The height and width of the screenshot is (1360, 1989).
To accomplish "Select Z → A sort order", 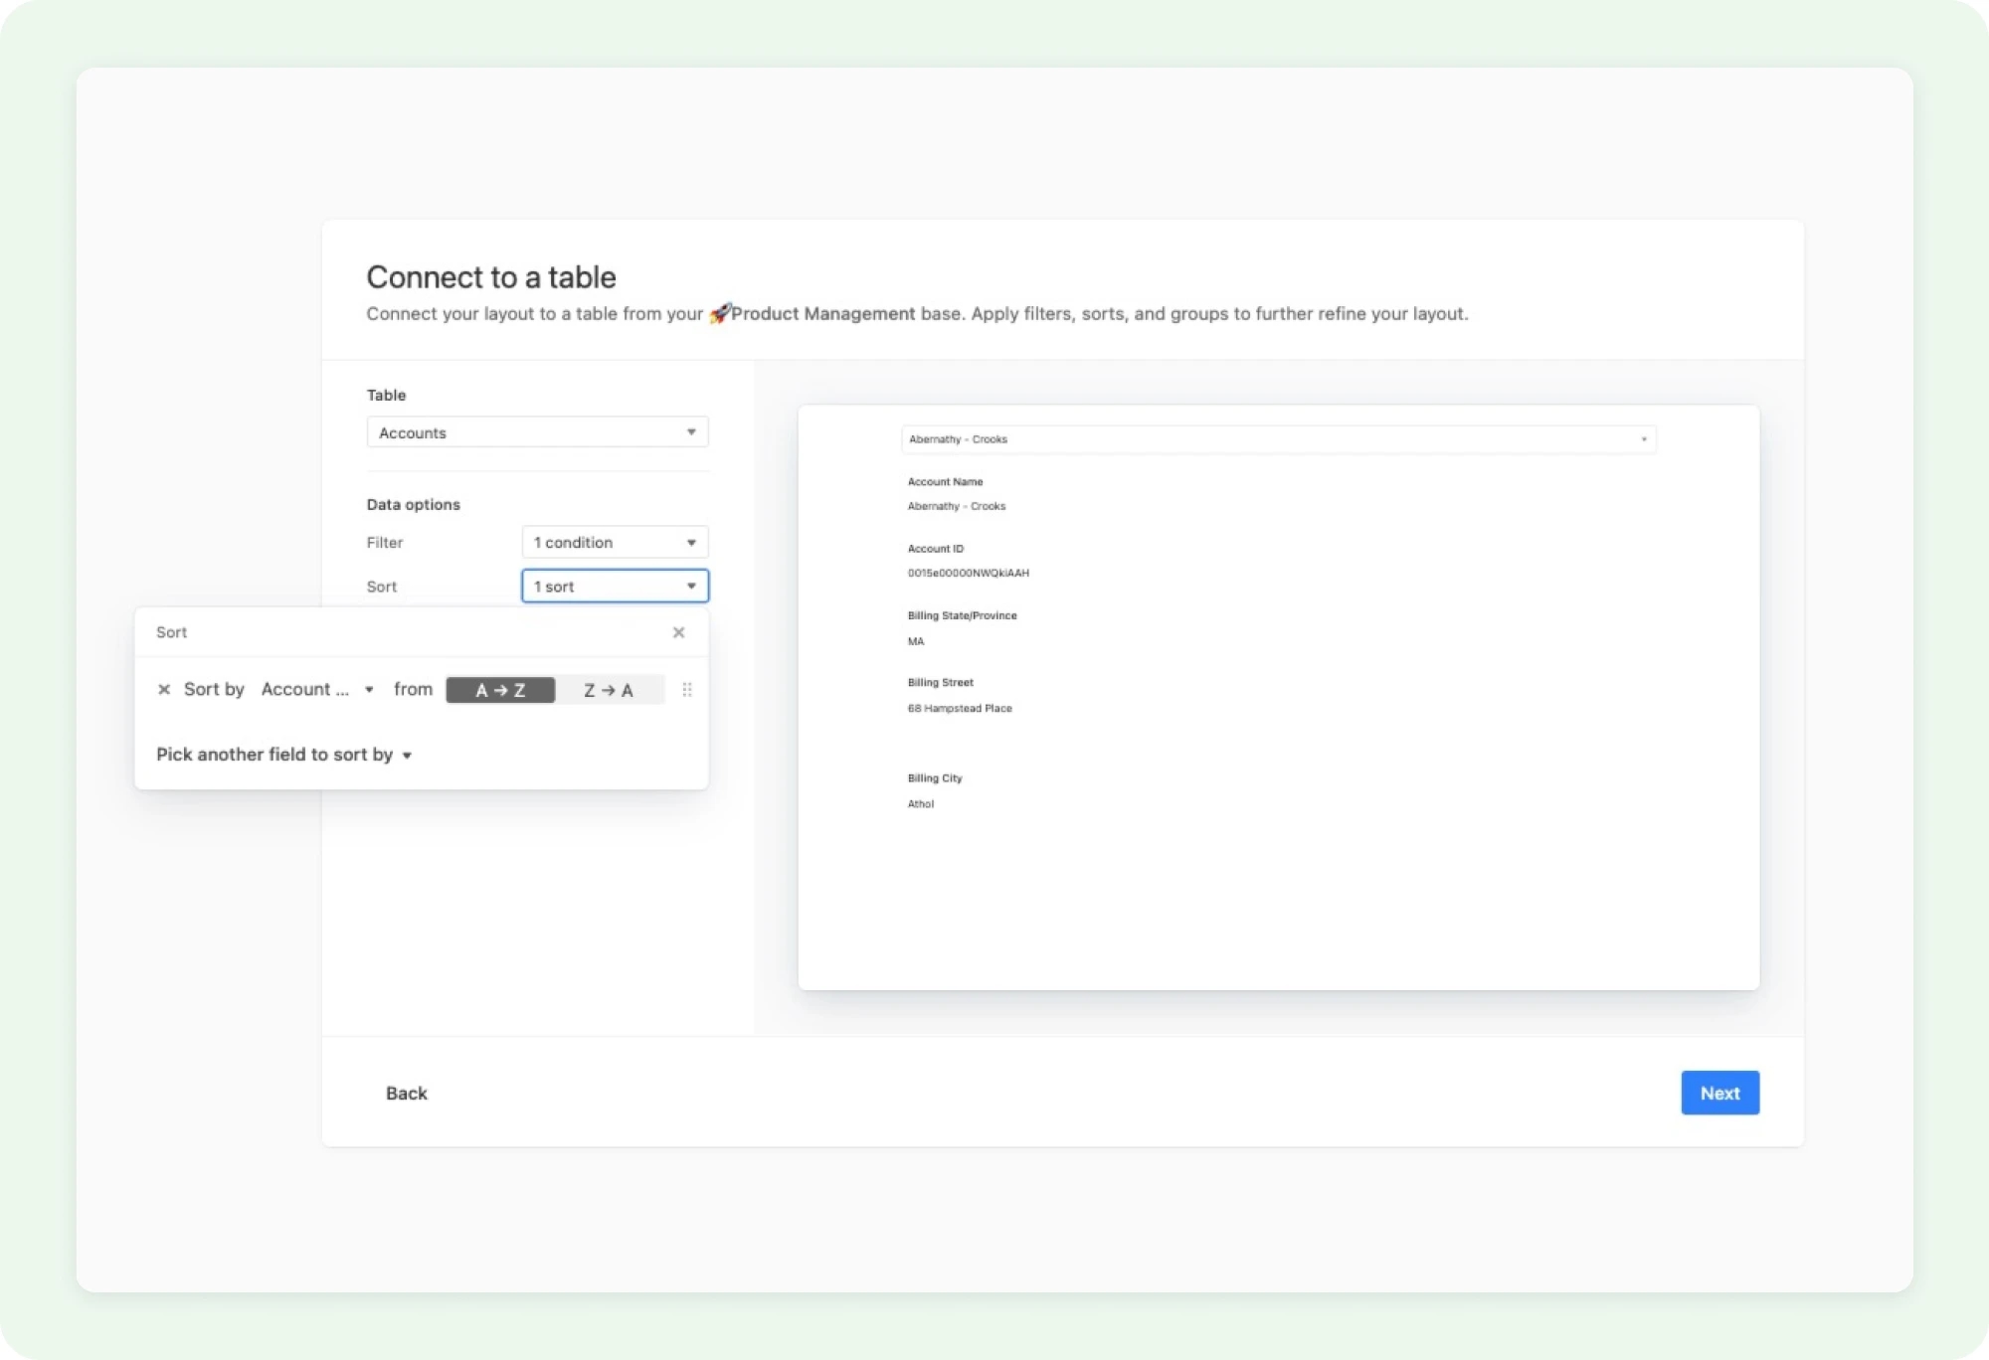I will [609, 690].
